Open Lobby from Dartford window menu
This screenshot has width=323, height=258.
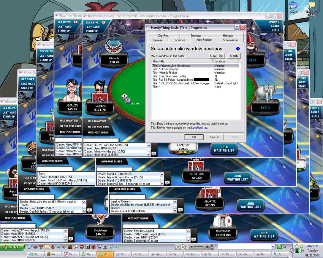(x=275, y=26)
